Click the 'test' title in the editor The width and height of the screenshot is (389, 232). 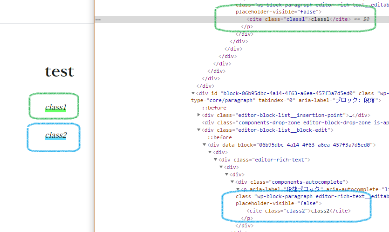[x=60, y=71]
